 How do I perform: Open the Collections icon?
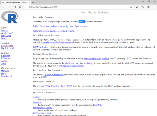[142, 7]
